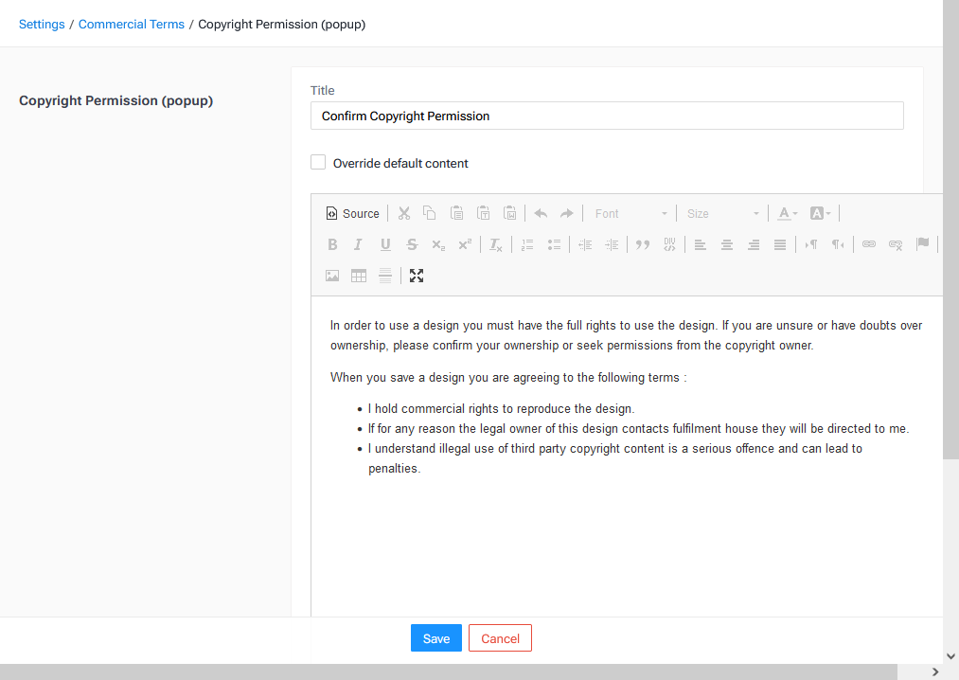Click the Decrease Indent icon
959x680 pixels.
click(585, 245)
